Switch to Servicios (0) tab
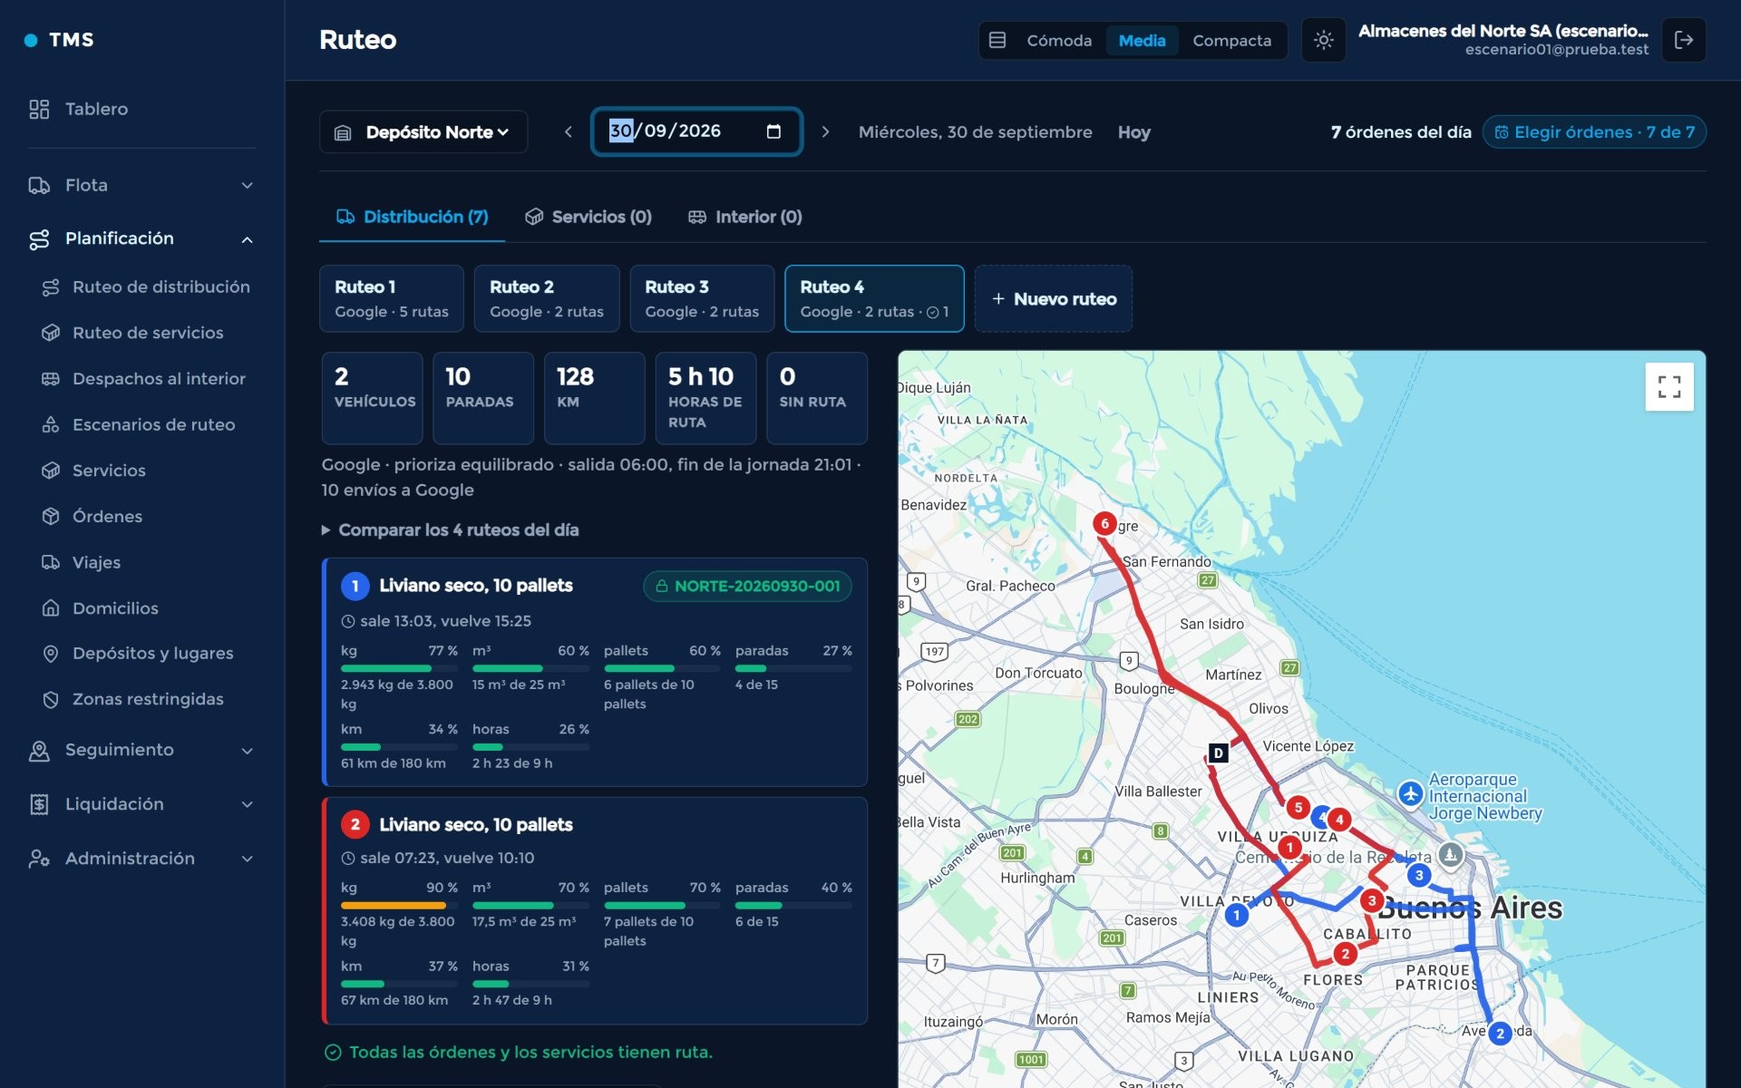 (x=588, y=217)
